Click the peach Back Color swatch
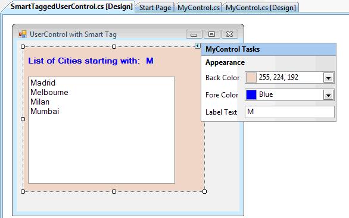349x218 pixels. click(251, 77)
